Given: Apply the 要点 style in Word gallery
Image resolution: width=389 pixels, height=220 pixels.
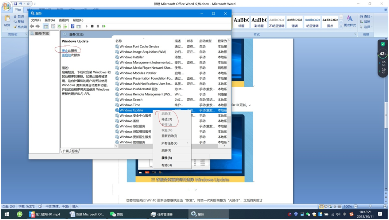Looking at the screenshot, I should click(x=330, y=22).
